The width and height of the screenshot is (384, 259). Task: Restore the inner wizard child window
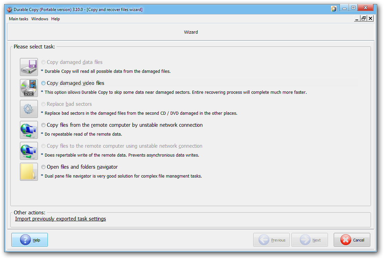pos(364,18)
